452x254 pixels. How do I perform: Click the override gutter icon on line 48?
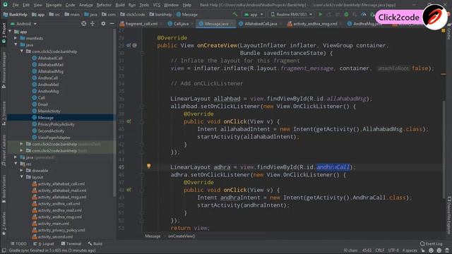pyautogui.click(x=129, y=190)
